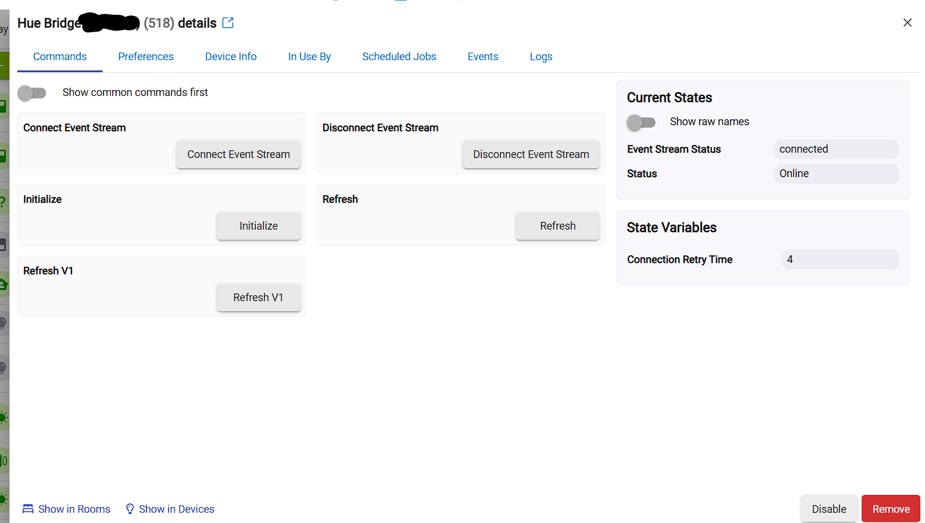
Task: Click the Connection Retry Time value field
Action: pyautogui.click(x=840, y=259)
